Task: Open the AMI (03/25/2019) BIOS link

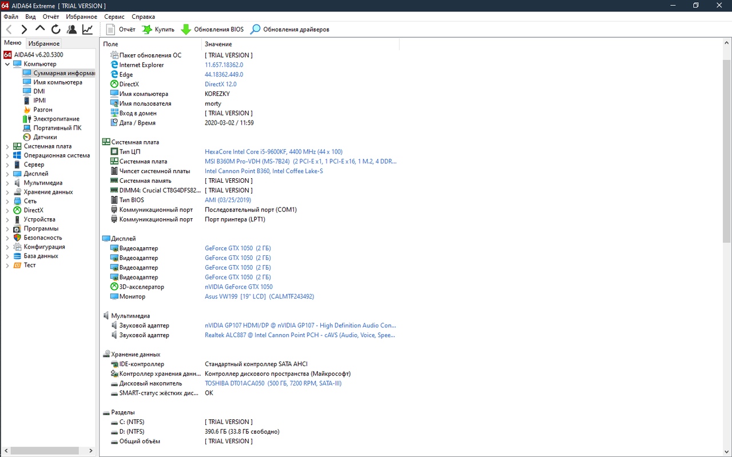Action: tap(228, 200)
